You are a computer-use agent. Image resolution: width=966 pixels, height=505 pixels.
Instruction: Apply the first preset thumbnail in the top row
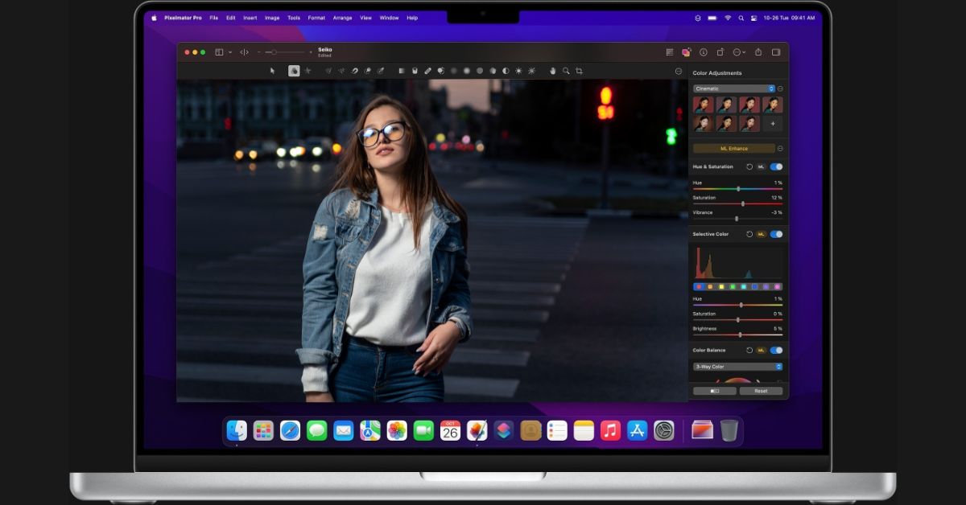(704, 105)
